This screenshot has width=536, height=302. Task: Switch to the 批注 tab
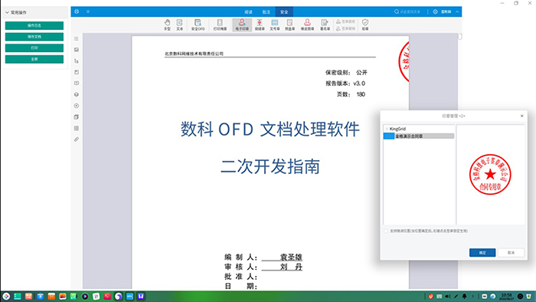266,12
